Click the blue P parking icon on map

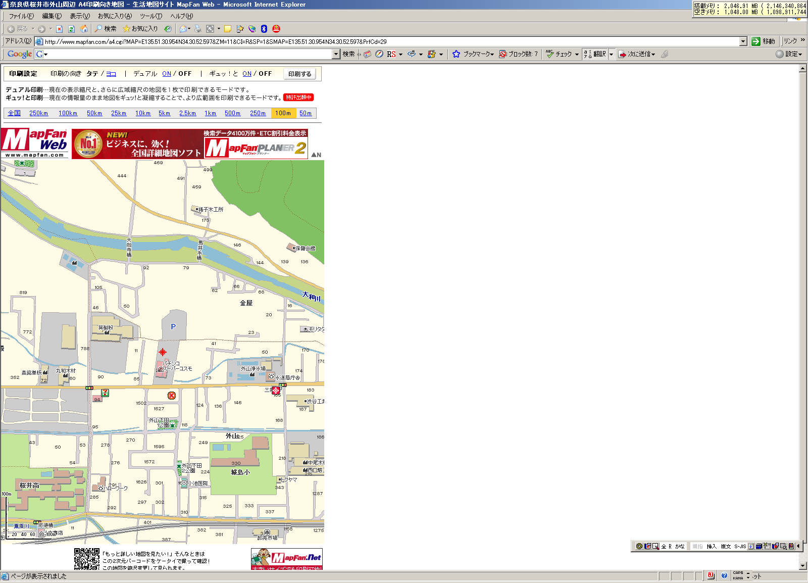173,327
